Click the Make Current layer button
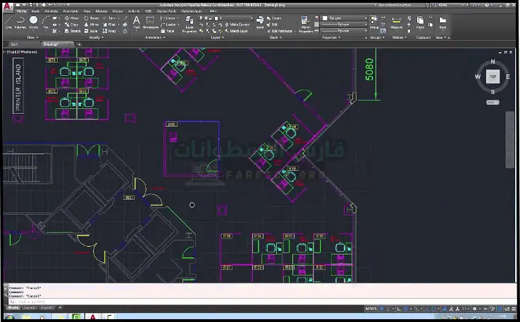Viewport: 520px width, 322px height. (x=239, y=25)
